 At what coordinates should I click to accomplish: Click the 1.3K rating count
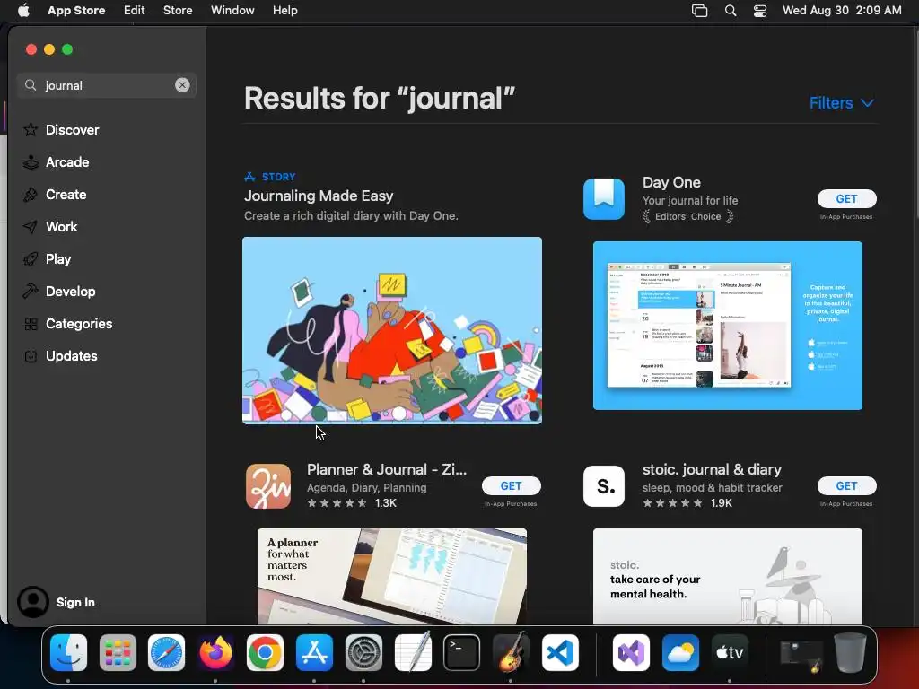pyautogui.click(x=386, y=502)
